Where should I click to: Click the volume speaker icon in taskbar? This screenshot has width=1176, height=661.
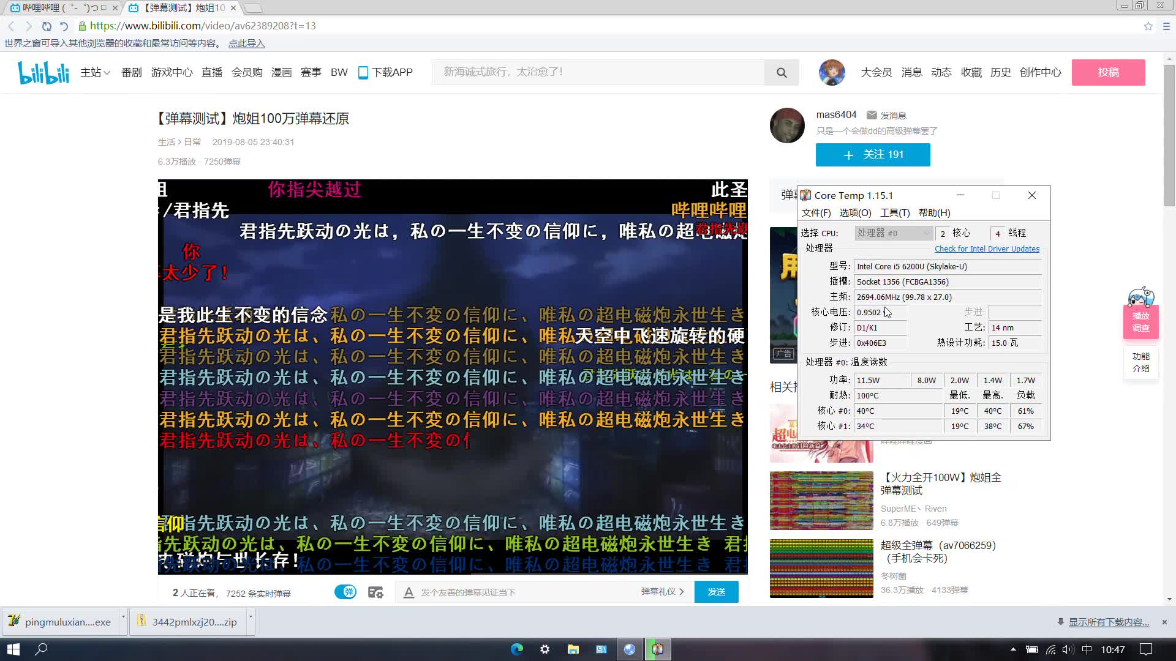pyautogui.click(x=1067, y=649)
